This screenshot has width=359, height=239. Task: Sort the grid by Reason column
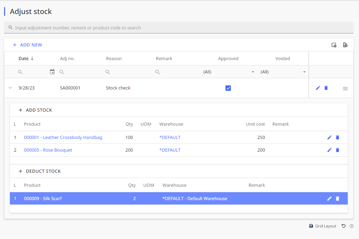[x=114, y=59]
